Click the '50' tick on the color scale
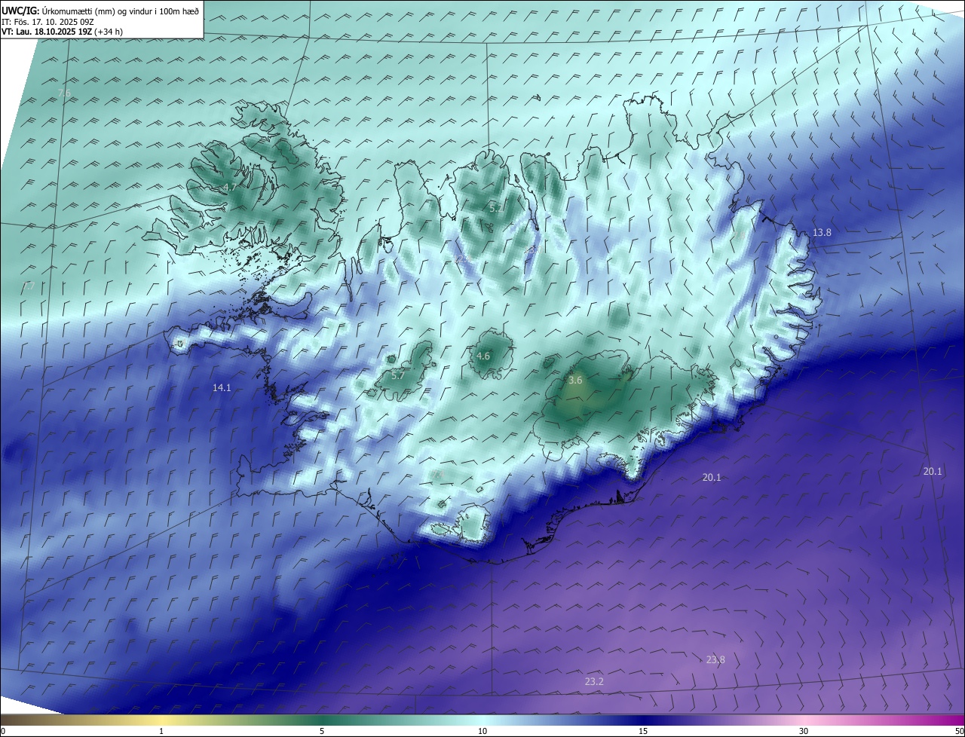 [959, 731]
